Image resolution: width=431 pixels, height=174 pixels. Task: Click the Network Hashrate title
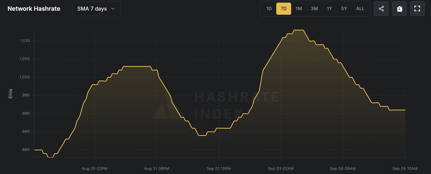pyautogui.click(x=34, y=9)
